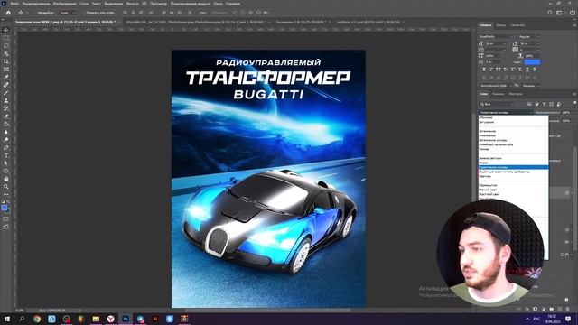
Task: Open the layer filter kind dropdown
Action: tap(497, 105)
